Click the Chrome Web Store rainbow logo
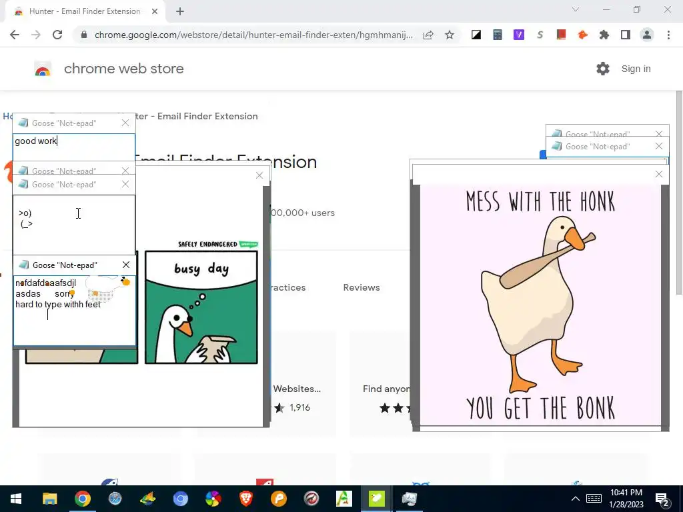 43,69
